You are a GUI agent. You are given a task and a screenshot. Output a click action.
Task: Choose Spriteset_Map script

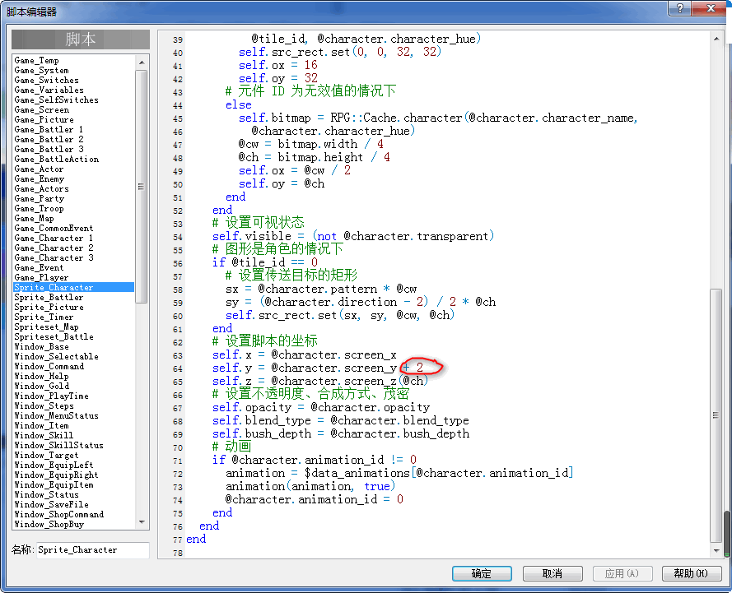(x=46, y=327)
